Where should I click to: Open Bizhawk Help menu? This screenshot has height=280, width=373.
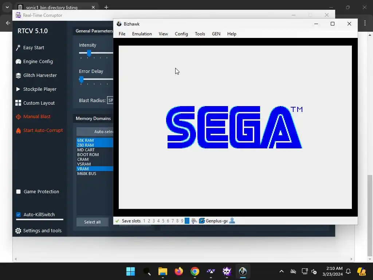(x=232, y=34)
